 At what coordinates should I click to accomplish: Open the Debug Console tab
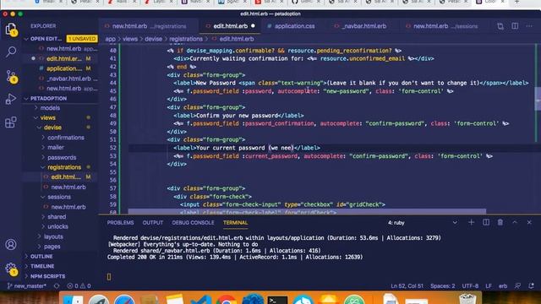(x=194, y=223)
